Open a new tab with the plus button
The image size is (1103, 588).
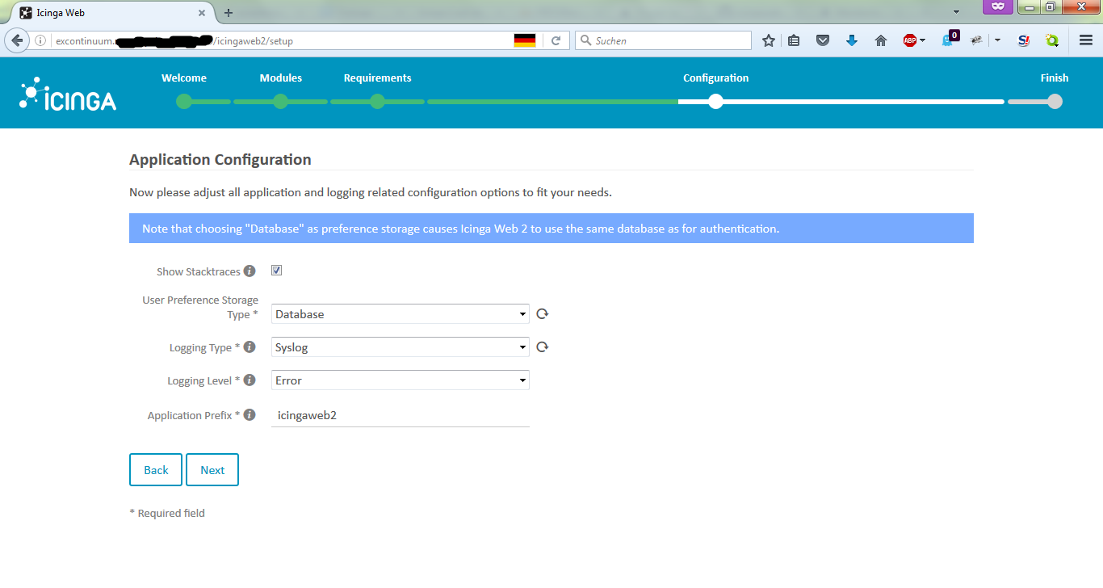pyautogui.click(x=229, y=13)
